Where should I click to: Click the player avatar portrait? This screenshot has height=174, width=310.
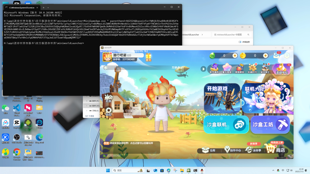coord(107,57)
